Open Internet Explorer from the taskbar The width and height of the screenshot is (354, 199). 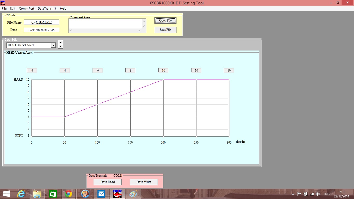pos(21,194)
